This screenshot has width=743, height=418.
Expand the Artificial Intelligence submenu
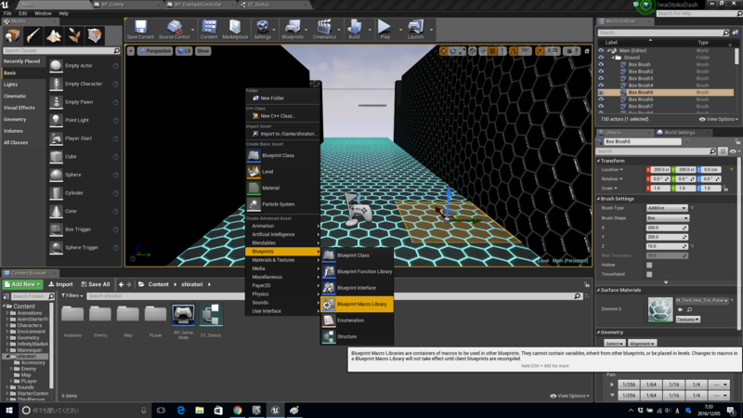[283, 235]
